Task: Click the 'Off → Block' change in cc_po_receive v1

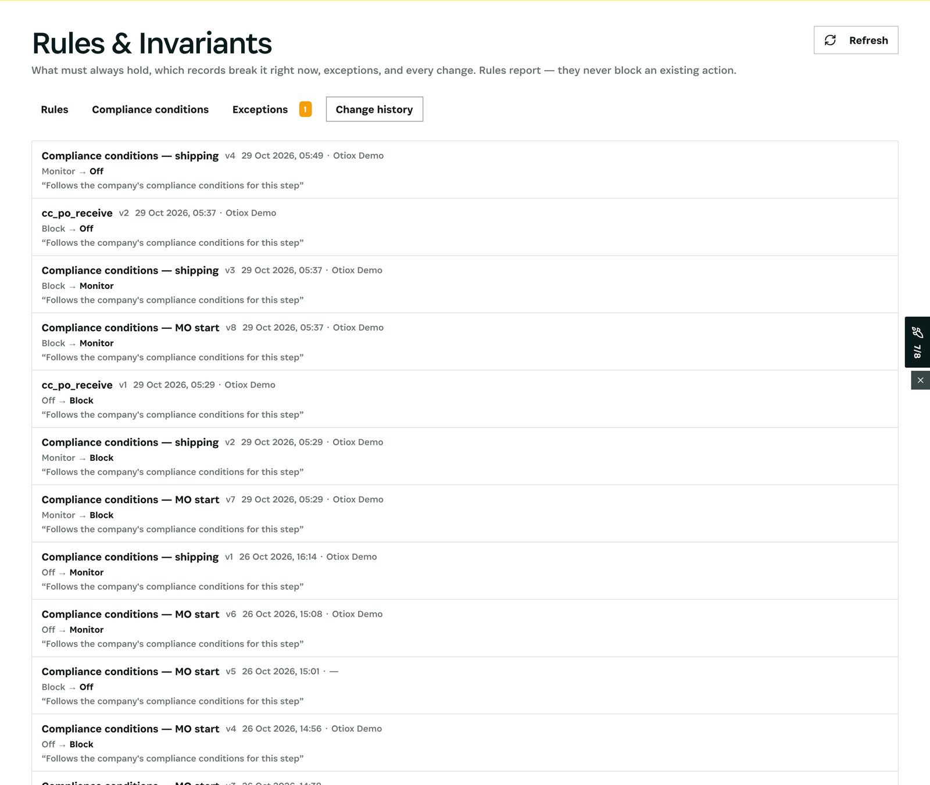Action: [67, 400]
